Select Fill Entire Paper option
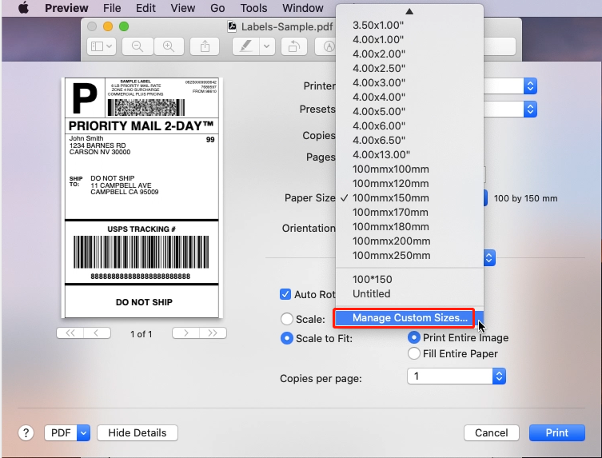 click(414, 353)
